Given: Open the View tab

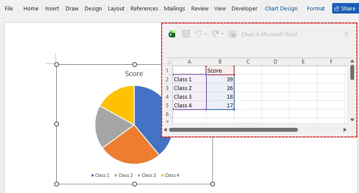Looking at the screenshot, I should coord(220,9).
